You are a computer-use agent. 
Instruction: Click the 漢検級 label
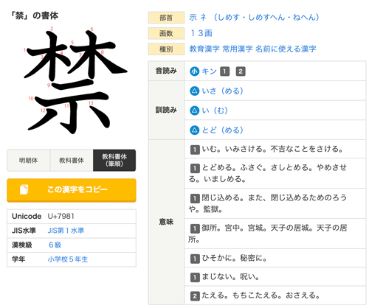click(x=22, y=245)
